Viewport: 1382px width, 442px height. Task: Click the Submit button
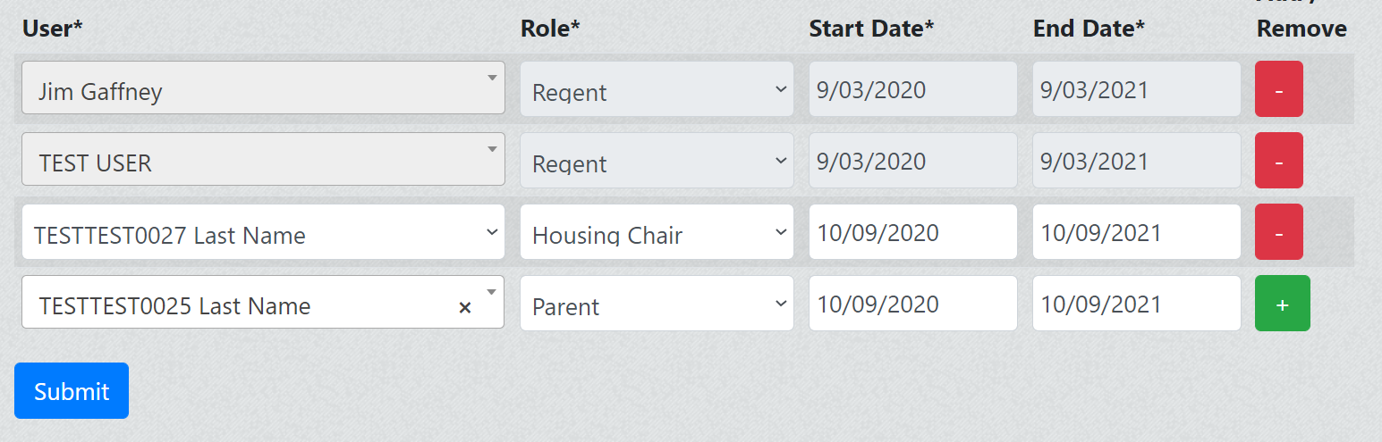pos(72,390)
